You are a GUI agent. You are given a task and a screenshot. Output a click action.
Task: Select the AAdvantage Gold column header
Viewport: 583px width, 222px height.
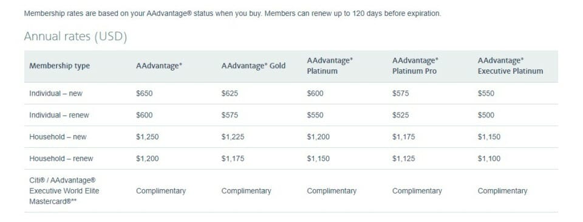(x=253, y=66)
